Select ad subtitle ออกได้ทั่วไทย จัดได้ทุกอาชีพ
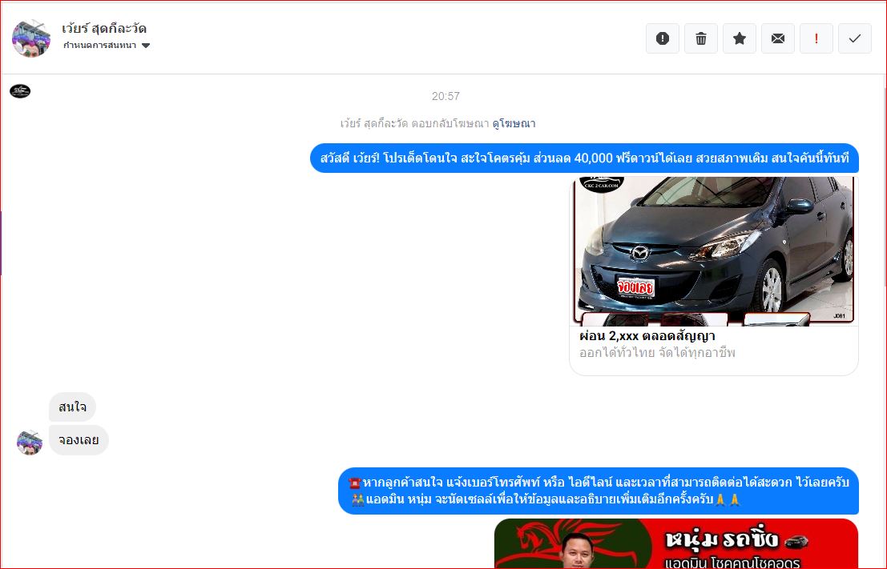The image size is (887, 569). click(657, 353)
